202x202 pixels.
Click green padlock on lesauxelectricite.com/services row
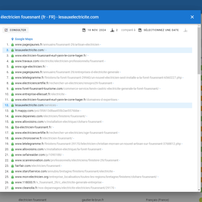click(x=13, y=105)
